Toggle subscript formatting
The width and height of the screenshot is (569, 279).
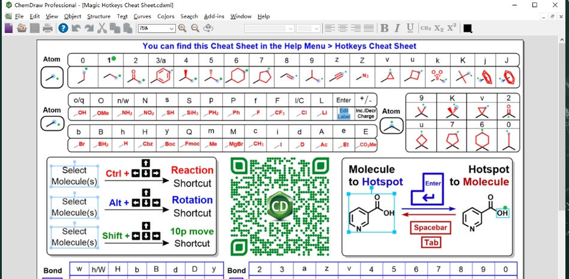point(439,28)
